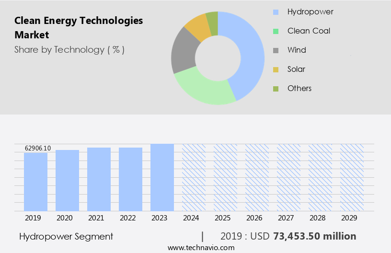Viewport: 391px width, 253px height.
Task: Select the Solar legend label
Action: [x=296, y=69]
